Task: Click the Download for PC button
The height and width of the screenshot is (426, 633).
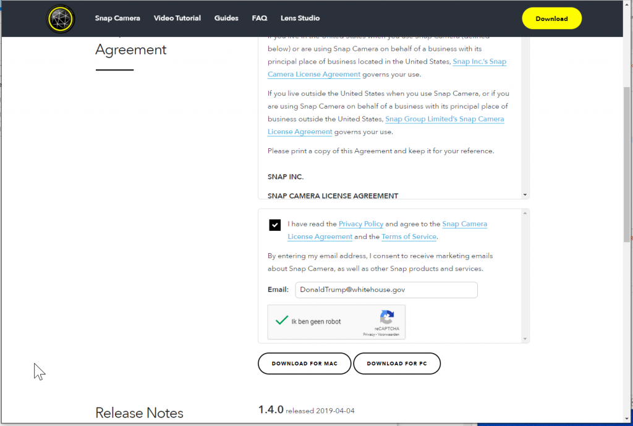Action: (x=397, y=364)
